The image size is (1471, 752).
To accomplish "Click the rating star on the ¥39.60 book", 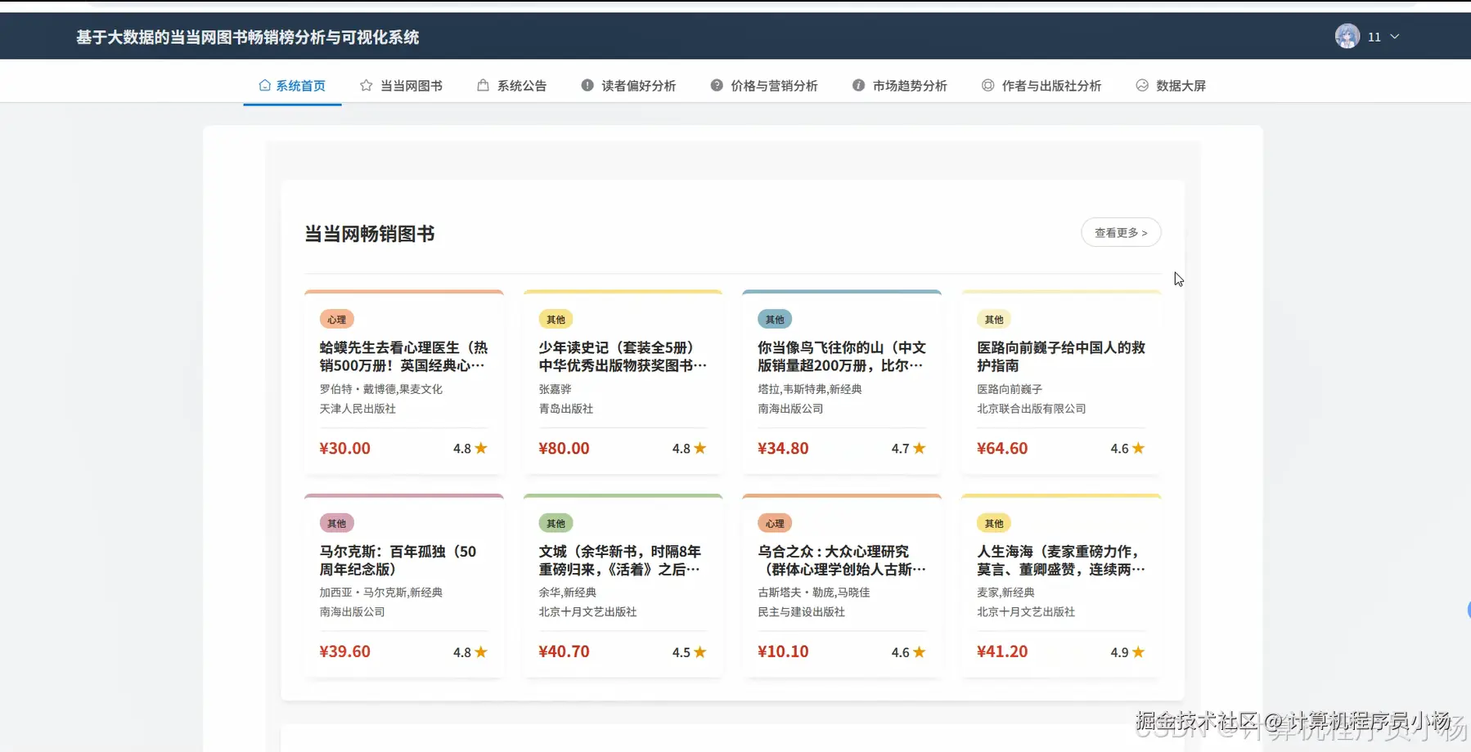I will coord(481,651).
